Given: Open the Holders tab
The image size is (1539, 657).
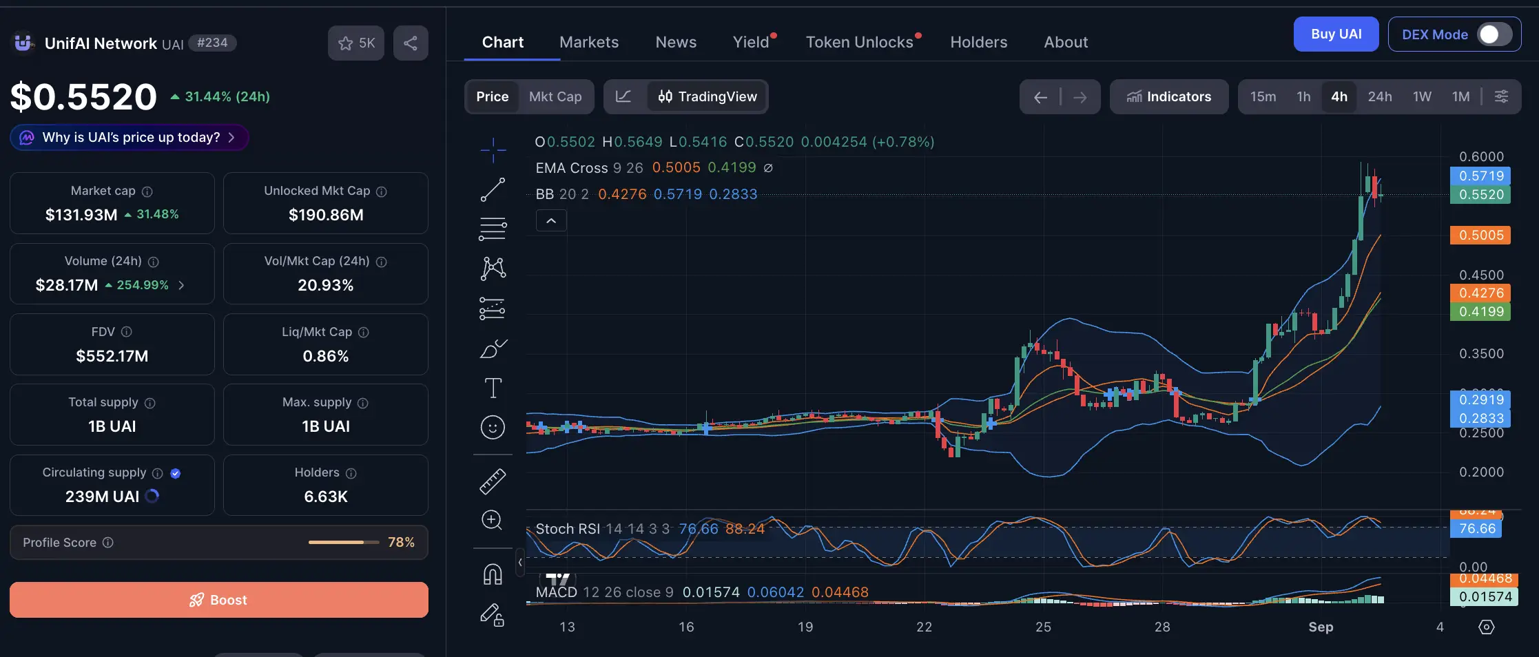Looking at the screenshot, I should click(x=979, y=42).
